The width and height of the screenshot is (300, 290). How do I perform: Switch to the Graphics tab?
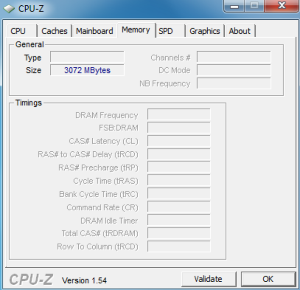point(205,31)
